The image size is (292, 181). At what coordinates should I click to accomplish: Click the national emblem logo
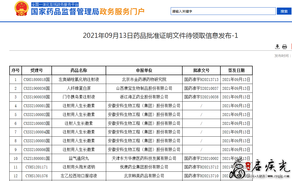pyautogui.click(x=21, y=9)
